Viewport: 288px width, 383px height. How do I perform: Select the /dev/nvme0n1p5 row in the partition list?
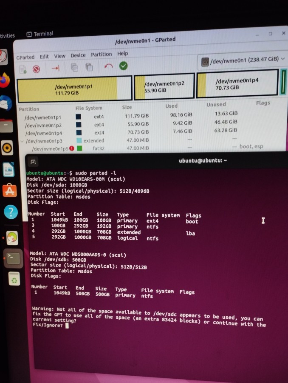point(151,148)
